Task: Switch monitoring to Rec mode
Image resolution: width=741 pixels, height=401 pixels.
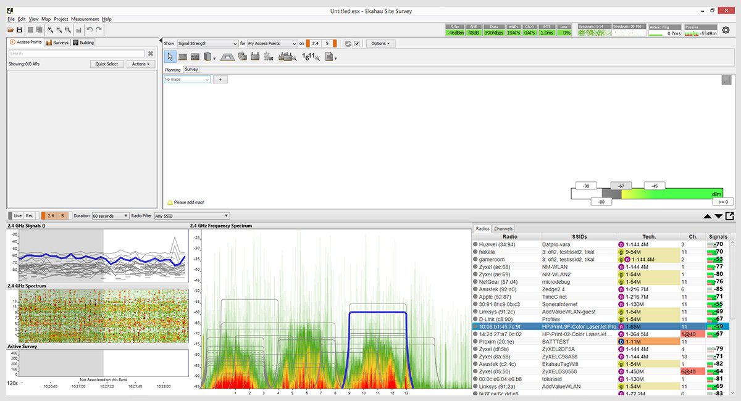Action: pyautogui.click(x=29, y=216)
